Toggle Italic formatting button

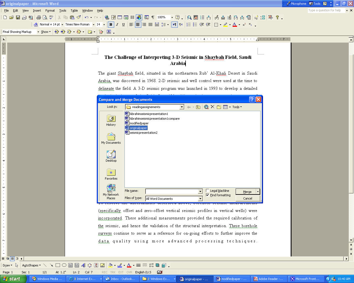pyautogui.click(x=117, y=25)
